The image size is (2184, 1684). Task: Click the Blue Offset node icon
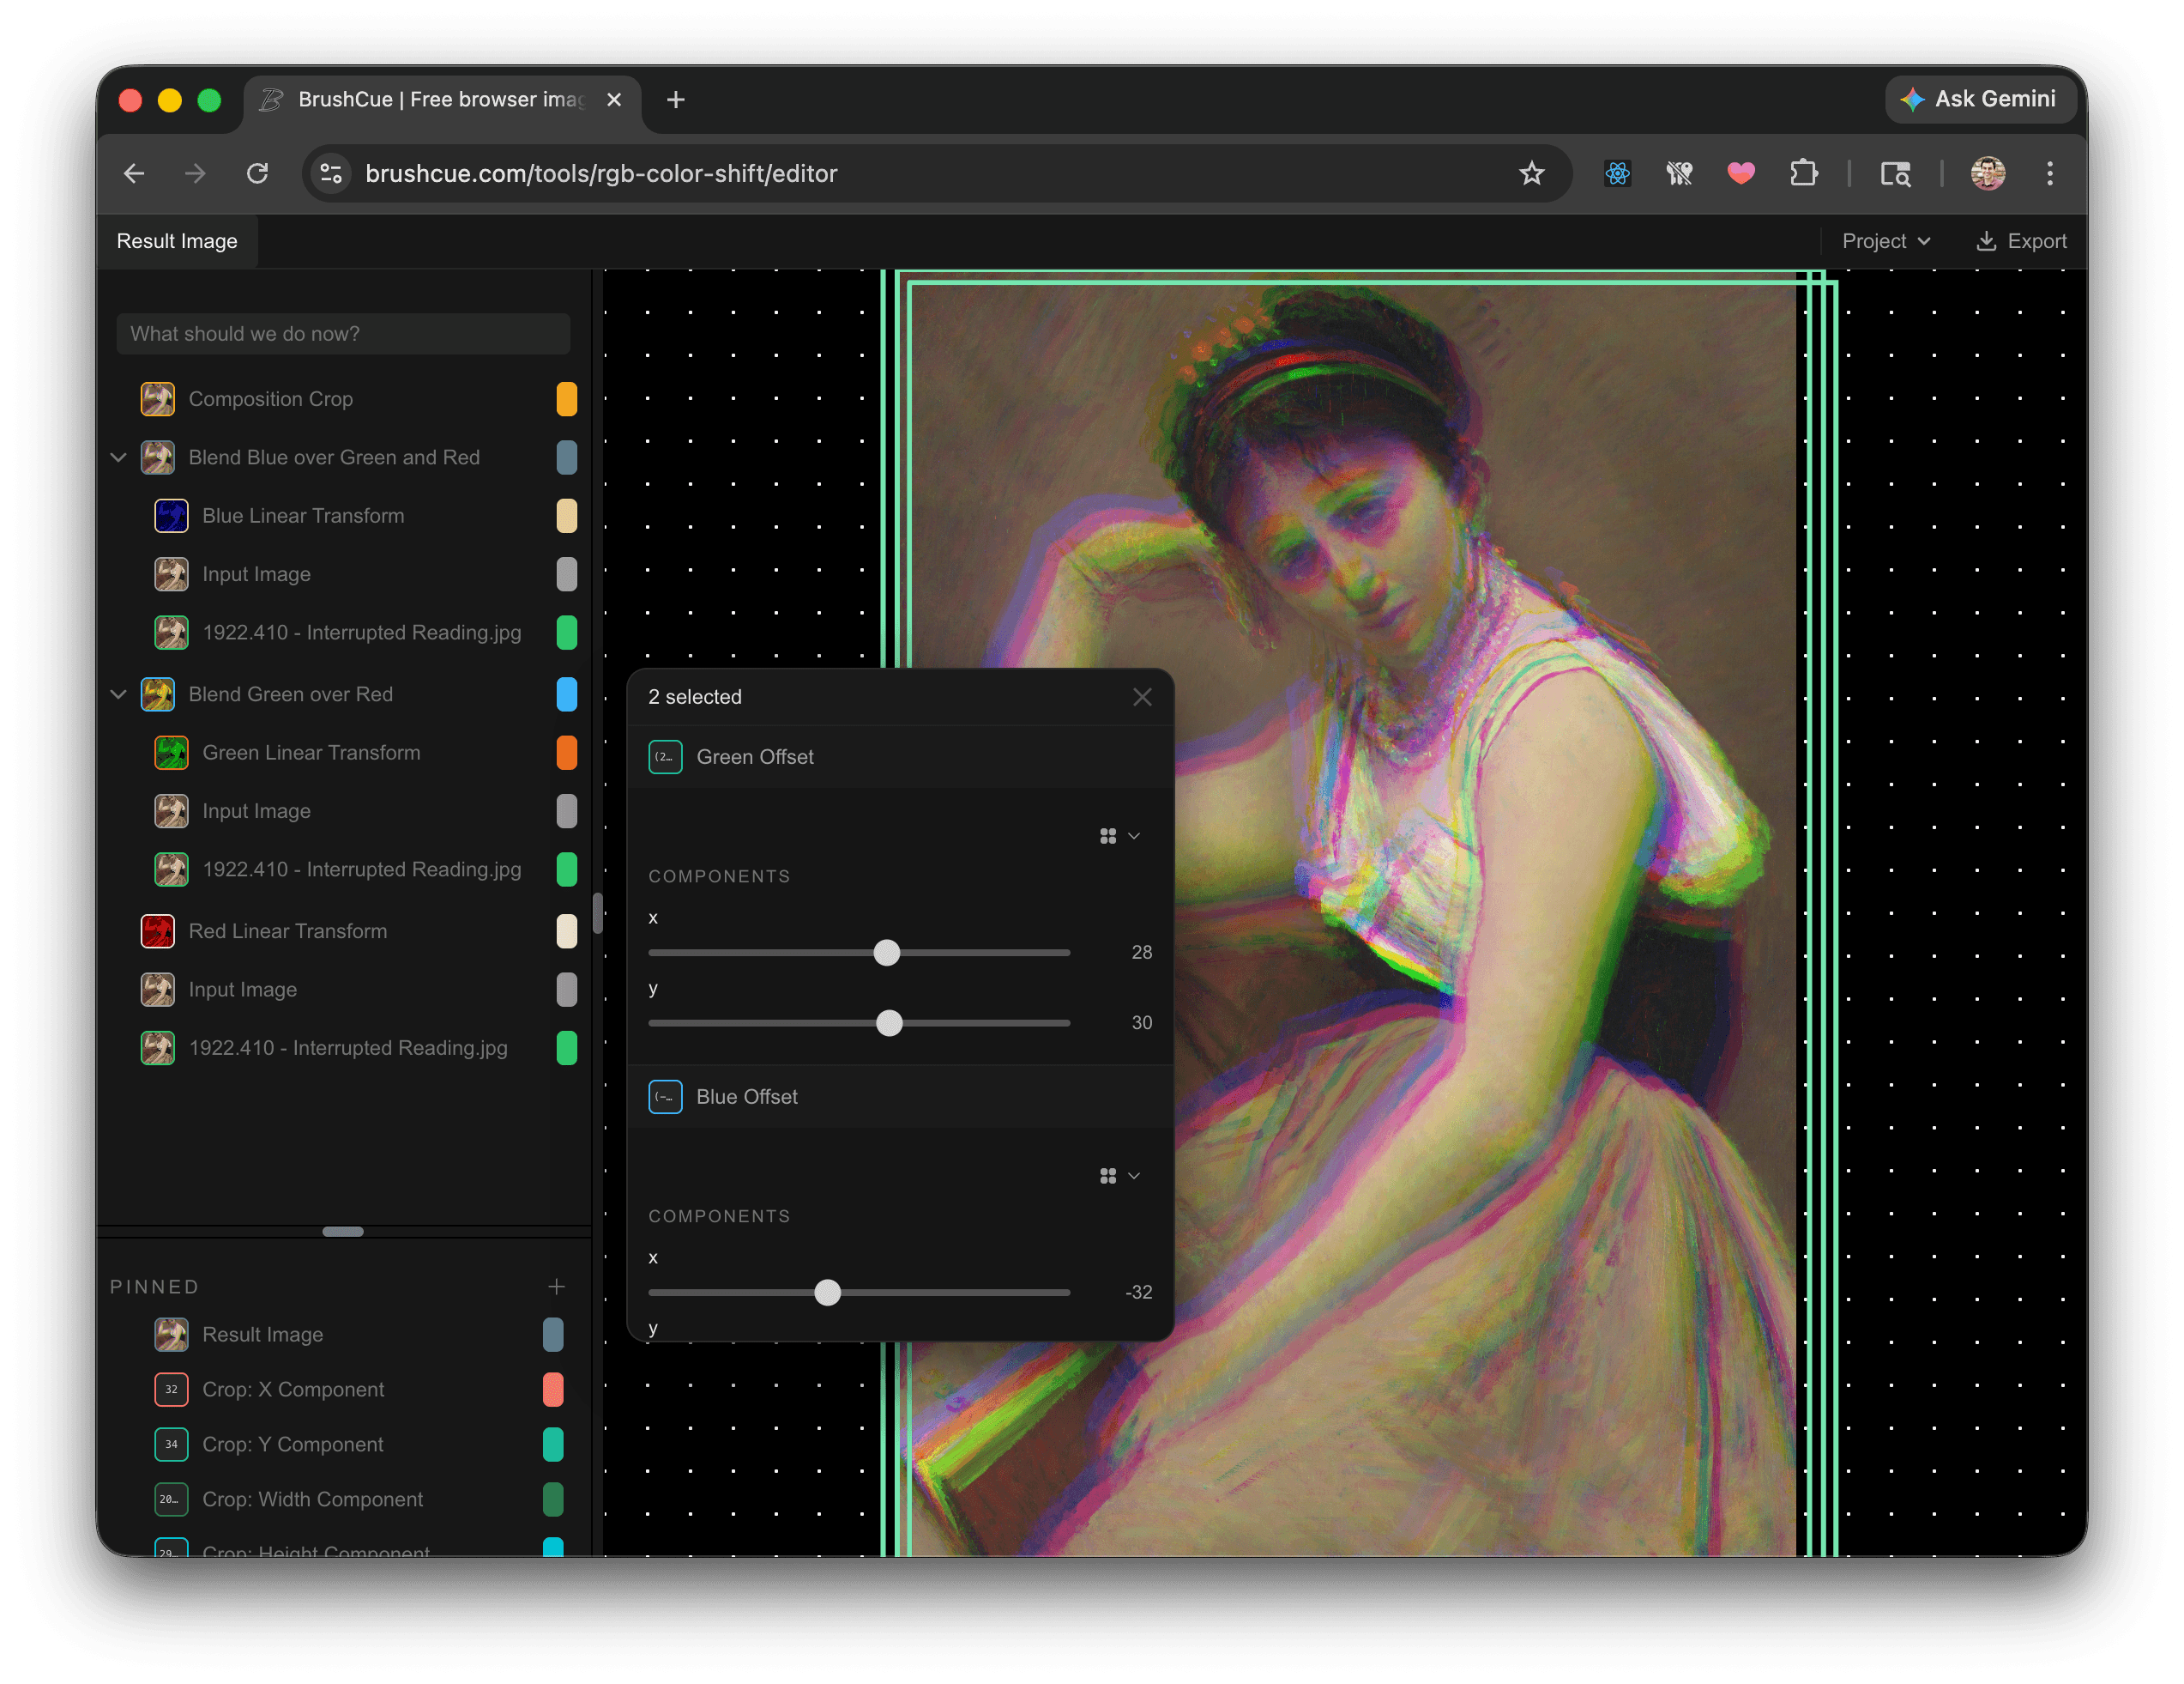(x=665, y=1097)
